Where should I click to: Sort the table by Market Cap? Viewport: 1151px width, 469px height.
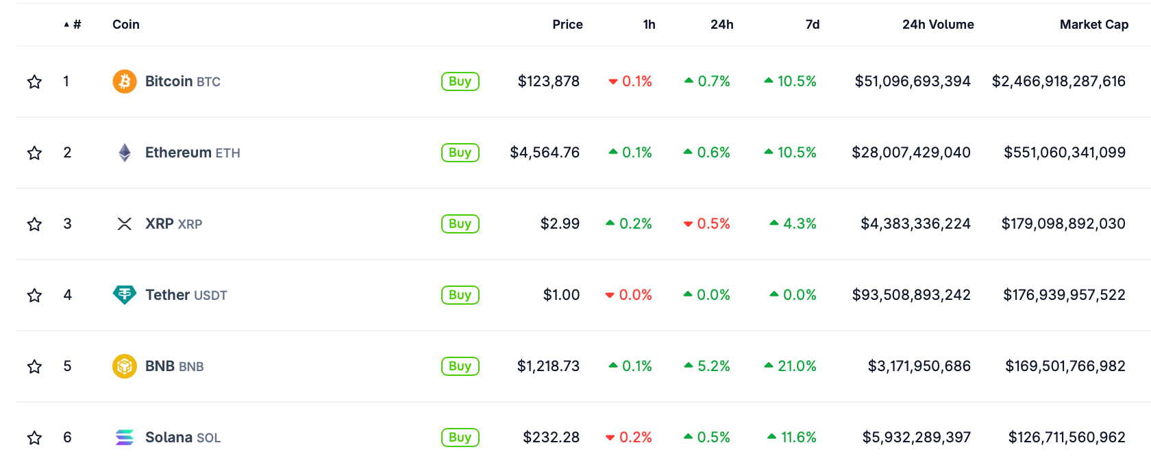coord(1093,25)
